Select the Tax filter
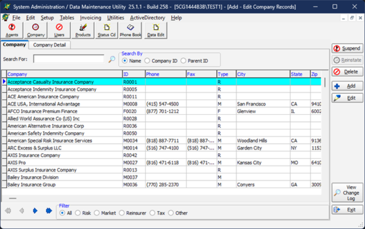The width and height of the screenshot is (365, 229). pos(157,213)
